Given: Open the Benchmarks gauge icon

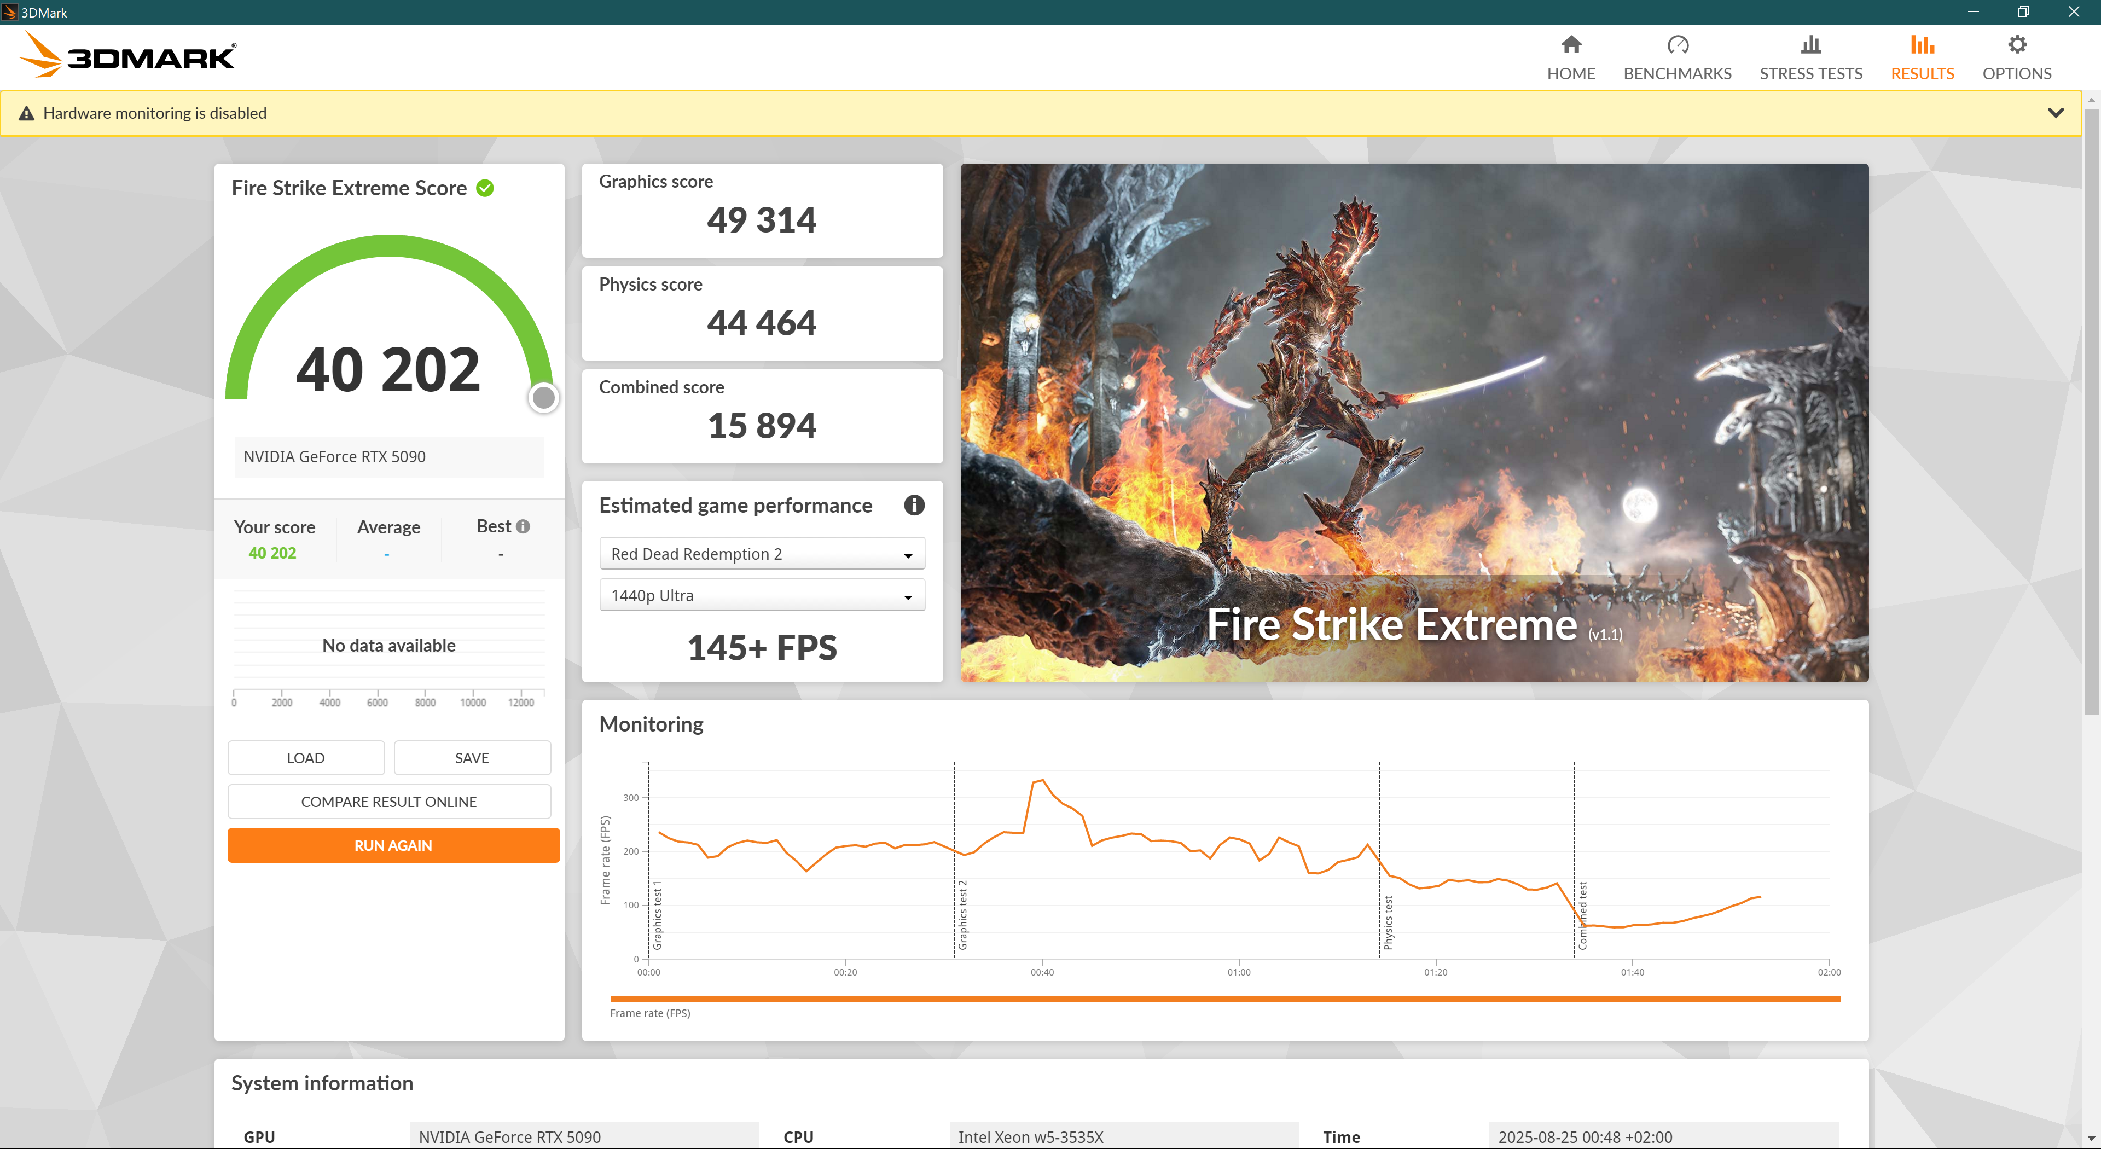Looking at the screenshot, I should coord(1677,44).
